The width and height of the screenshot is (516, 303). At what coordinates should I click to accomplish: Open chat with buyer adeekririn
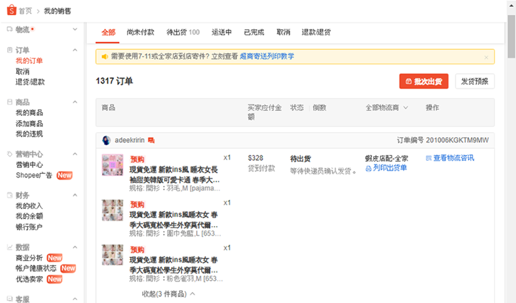pos(152,140)
